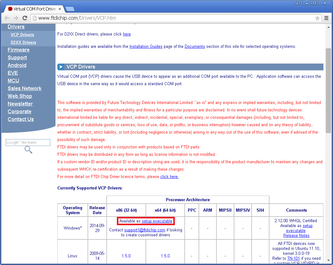Open the TN-101 technical note link
Screen dimensions: 333x265
293,259
